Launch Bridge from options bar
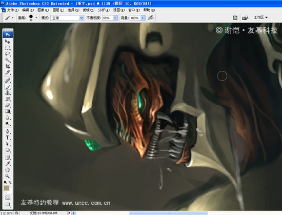The image size is (282, 215). click(245, 17)
